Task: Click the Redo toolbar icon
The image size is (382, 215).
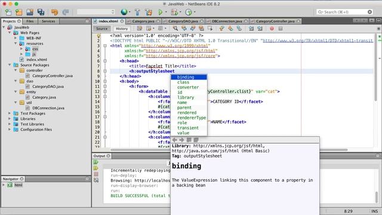Action: point(66,12)
